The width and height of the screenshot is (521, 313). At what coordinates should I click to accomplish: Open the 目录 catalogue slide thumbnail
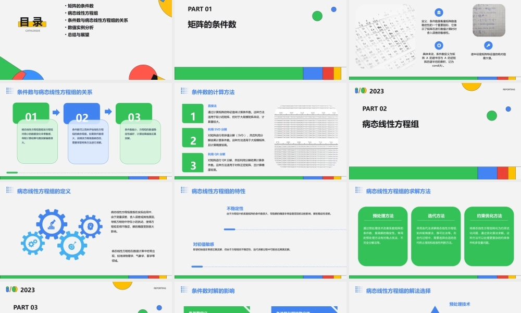[x=86, y=40]
